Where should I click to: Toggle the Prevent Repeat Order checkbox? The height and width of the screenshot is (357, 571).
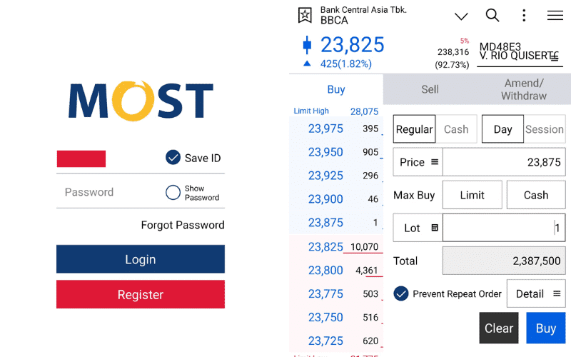(401, 293)
